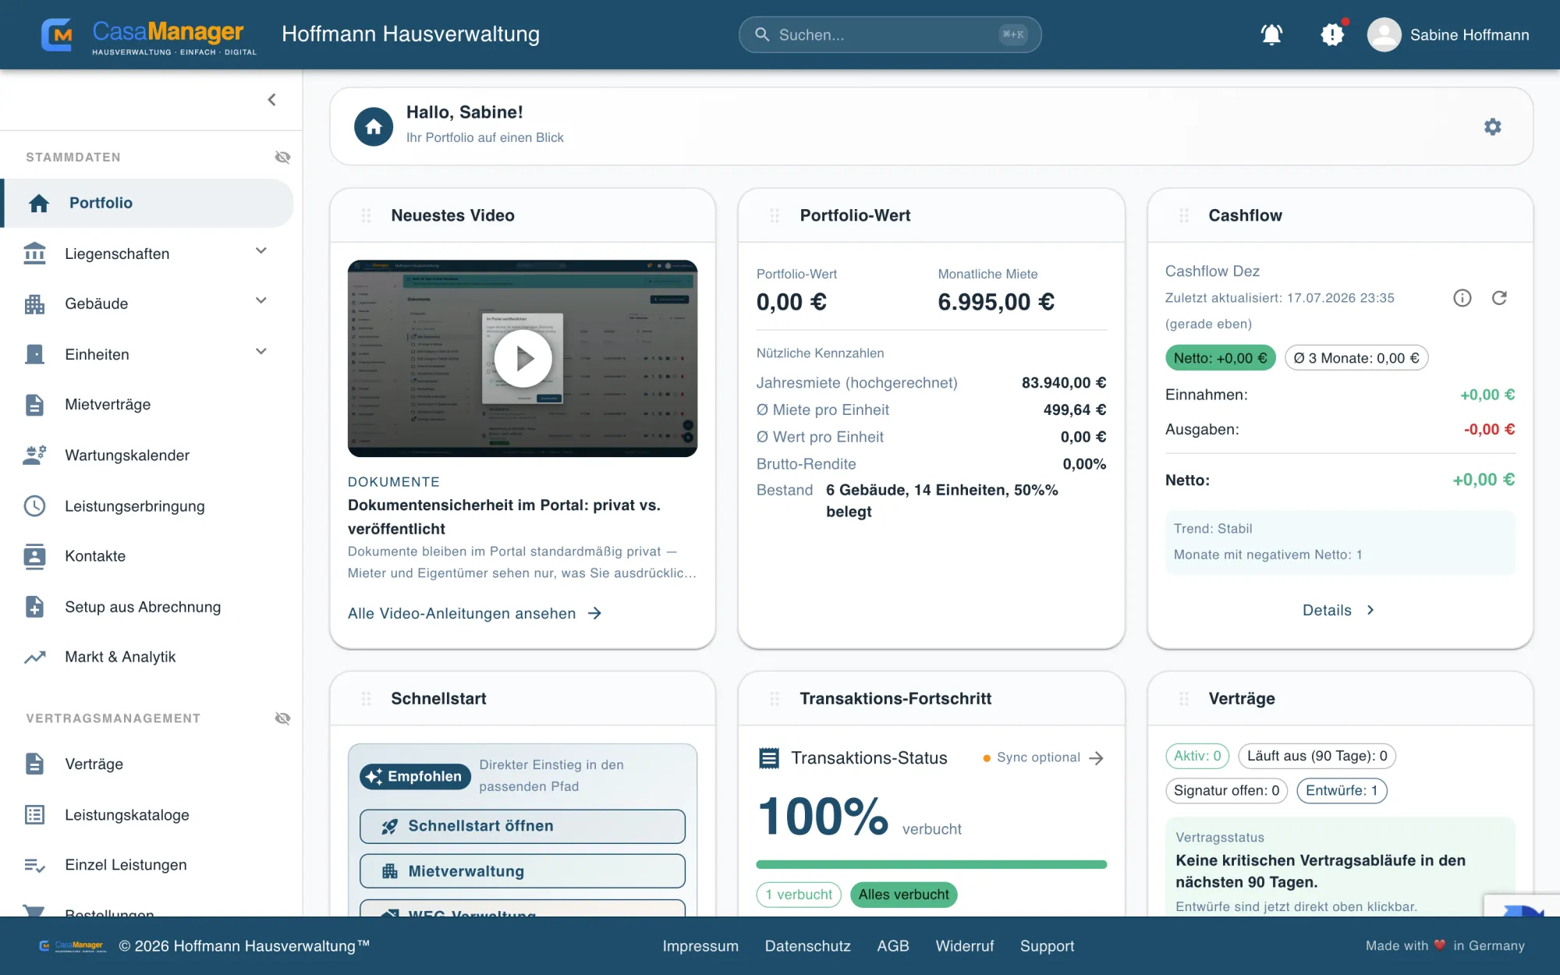Open the Impressum footer link
Image resolution: width=1560 pixels, height=975 pixels.
[x=700, y=946]
